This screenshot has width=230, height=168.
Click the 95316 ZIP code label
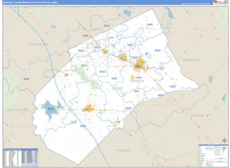pyautogui.click(x=107, y=26)
